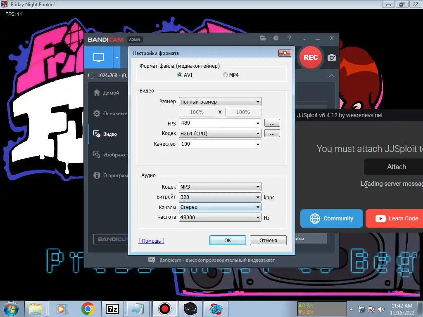Open the Помощь help link
Image resolution: width=423 pixels, height=317 pixels.
[x=151, y=241]
